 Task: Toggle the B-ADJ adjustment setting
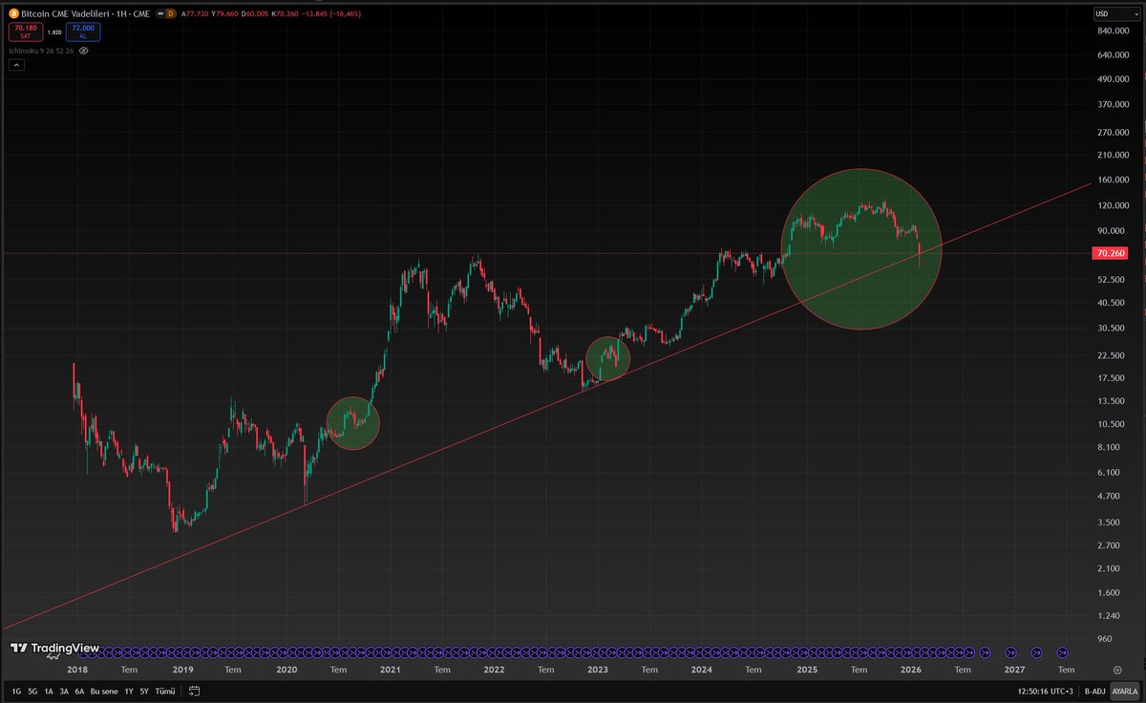(1094, 691)
